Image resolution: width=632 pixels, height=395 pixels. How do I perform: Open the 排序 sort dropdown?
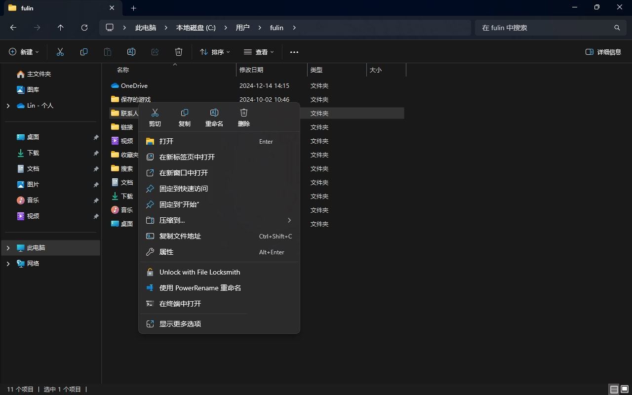[214, 52]
